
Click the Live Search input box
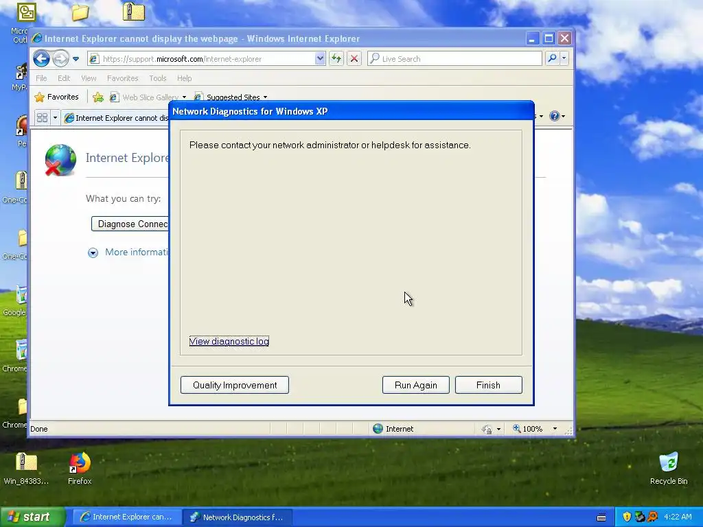[454, 59]
